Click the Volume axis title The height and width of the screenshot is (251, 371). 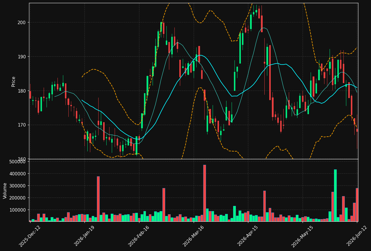pos(5,191)
